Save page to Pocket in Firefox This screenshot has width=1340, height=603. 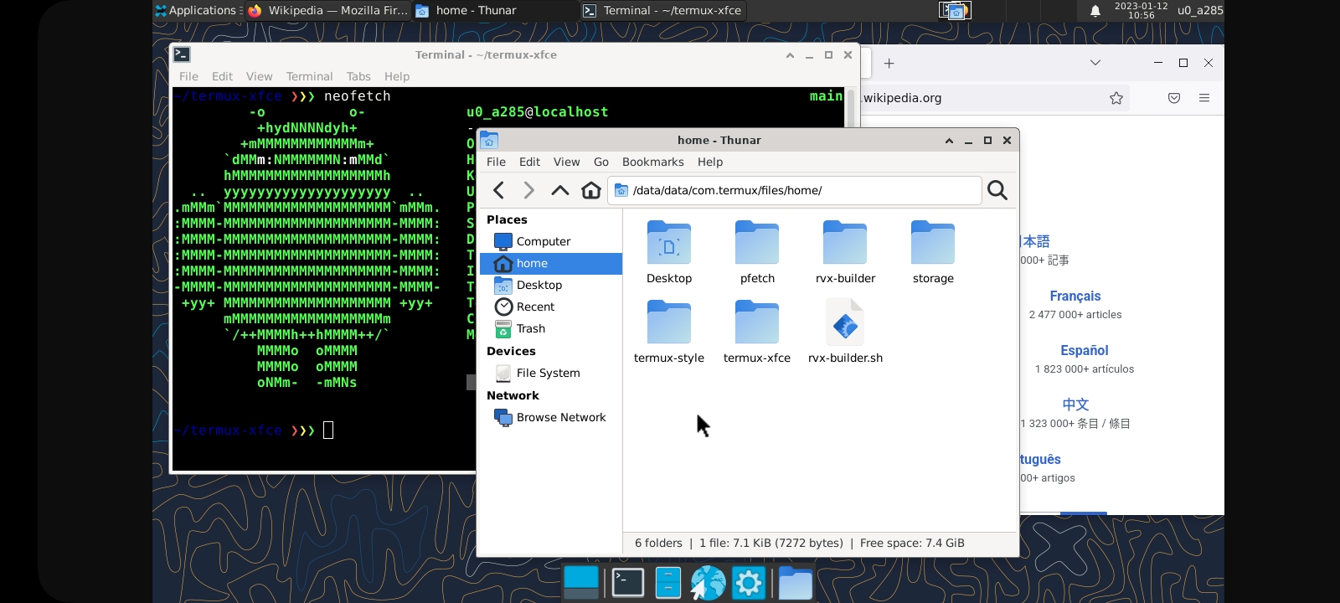[1174, 98]
